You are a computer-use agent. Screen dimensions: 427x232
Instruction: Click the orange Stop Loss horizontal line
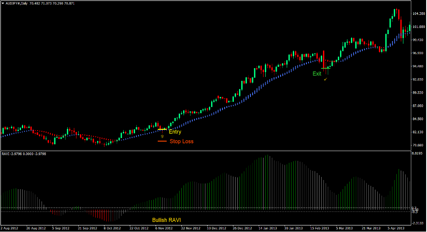[162, 141]
